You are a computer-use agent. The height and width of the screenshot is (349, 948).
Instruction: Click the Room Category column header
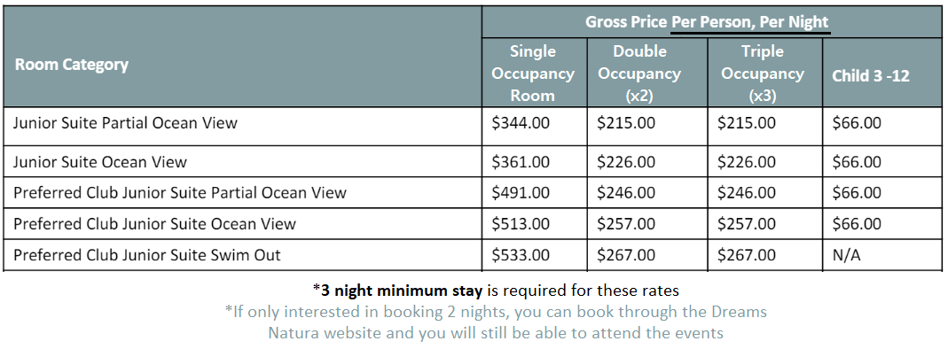pos(71,65)
